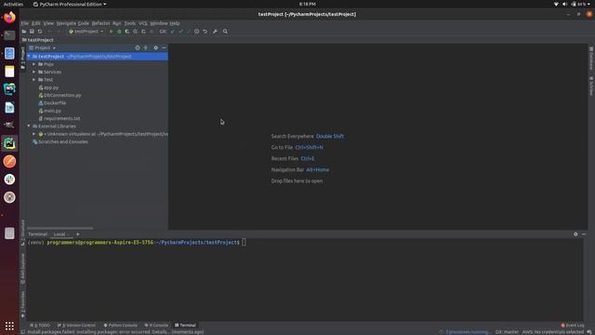This screenshot has width=595, height=335.
Task: Click the Activities button in top bar
Action: [x=13, y=4]
